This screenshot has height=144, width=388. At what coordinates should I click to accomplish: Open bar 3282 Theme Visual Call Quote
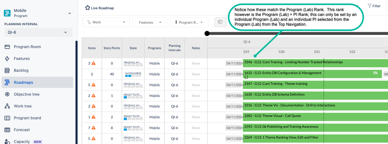(x=316, y=117)
